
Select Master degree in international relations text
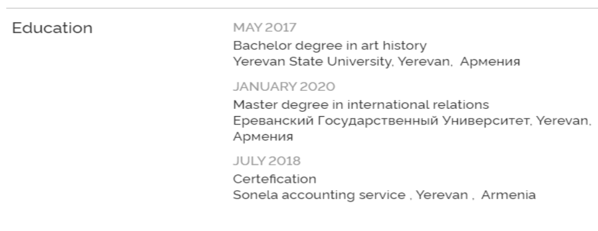point(361,105)
